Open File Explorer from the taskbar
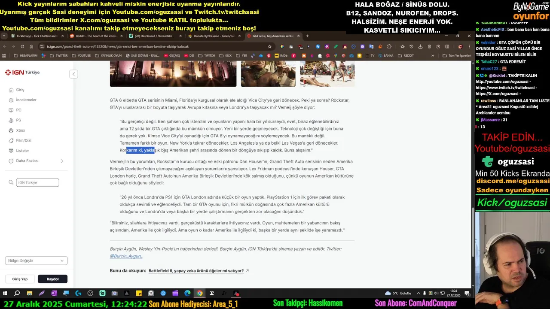The image size is (550, 309). click(x=29, y=293)
